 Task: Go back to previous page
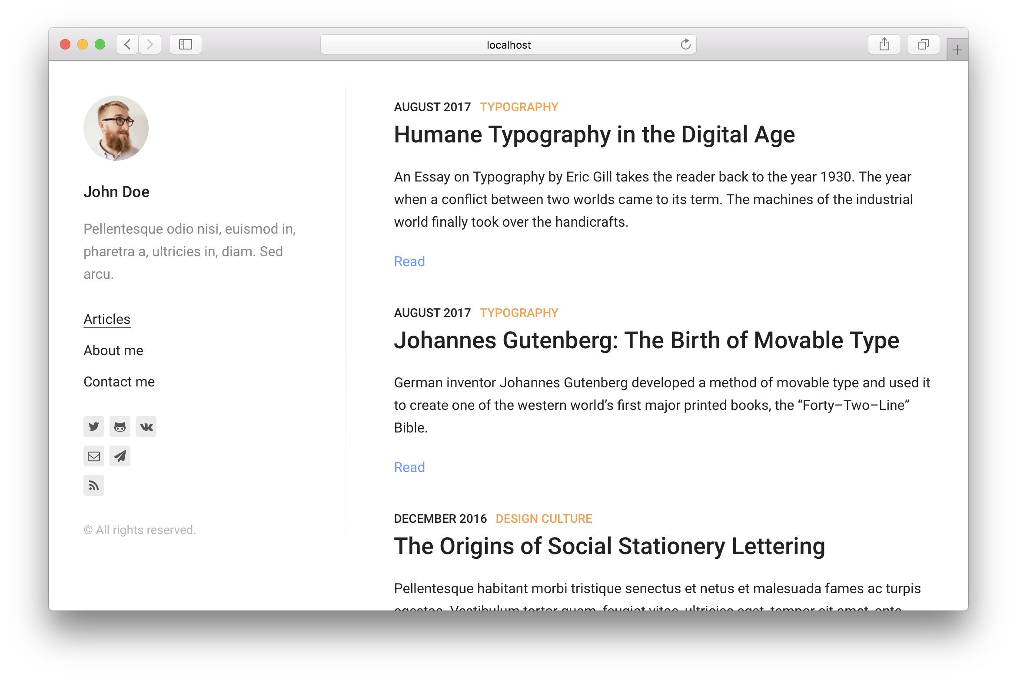127,44
